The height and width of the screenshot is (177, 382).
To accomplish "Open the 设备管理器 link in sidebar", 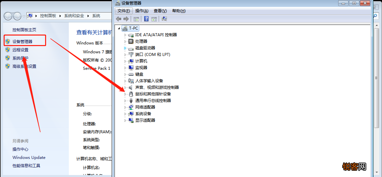I will tap(22, 42).
